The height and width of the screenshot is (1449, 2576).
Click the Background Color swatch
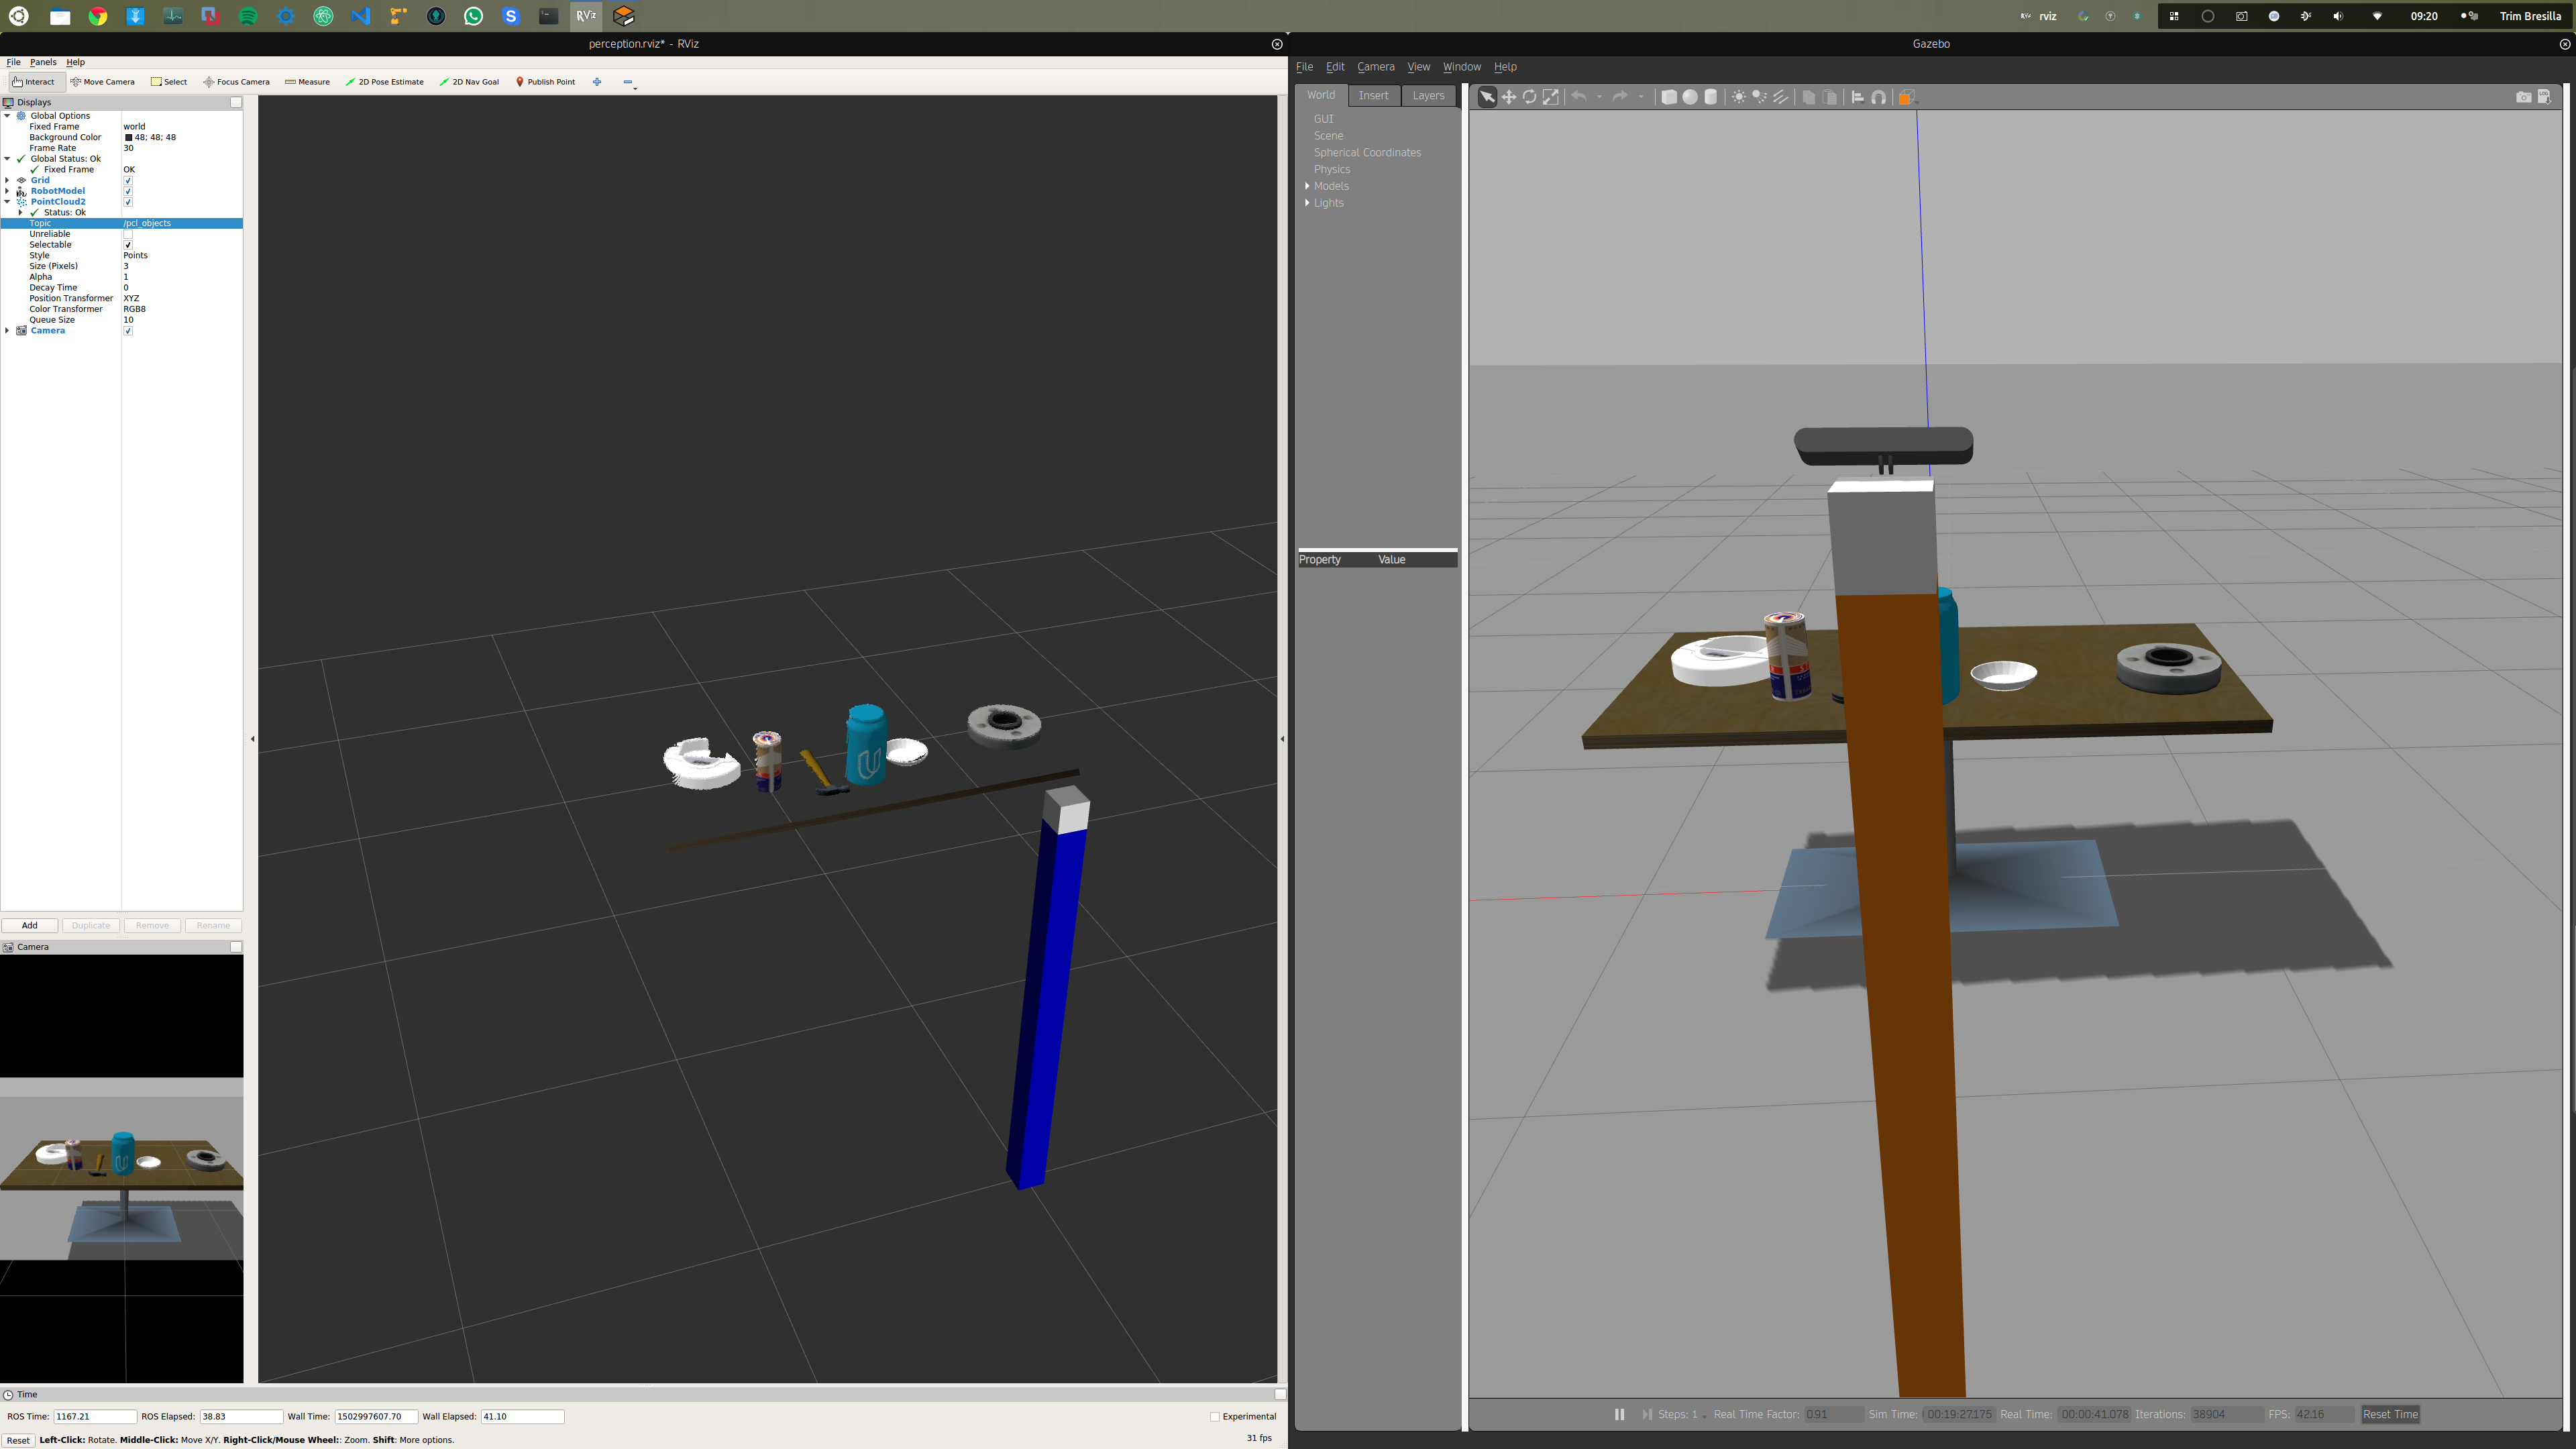pyautogui.click(x=128, y=138)
